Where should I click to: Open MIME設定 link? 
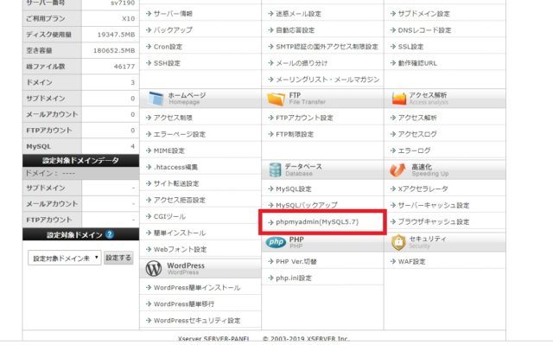pyautogui.click(x=169, y=150)
